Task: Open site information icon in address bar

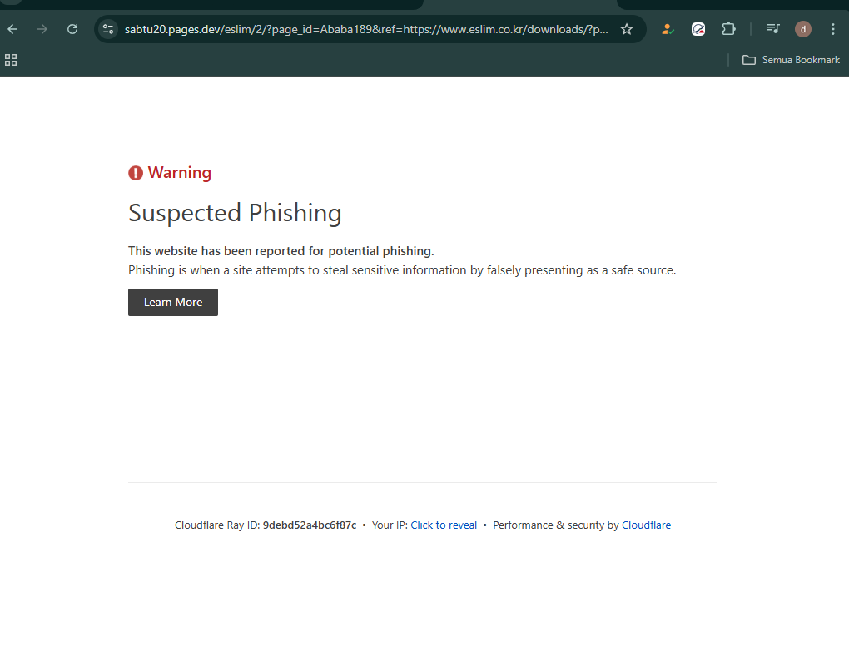Action: click(108, 29)
